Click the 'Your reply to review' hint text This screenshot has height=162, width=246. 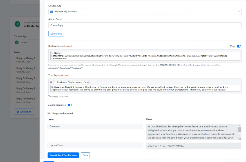click(58, 96)
